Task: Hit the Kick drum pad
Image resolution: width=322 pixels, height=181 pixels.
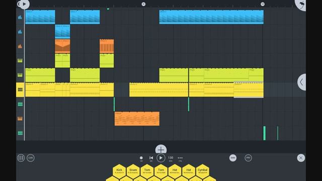Action: [x=119, y=171]
